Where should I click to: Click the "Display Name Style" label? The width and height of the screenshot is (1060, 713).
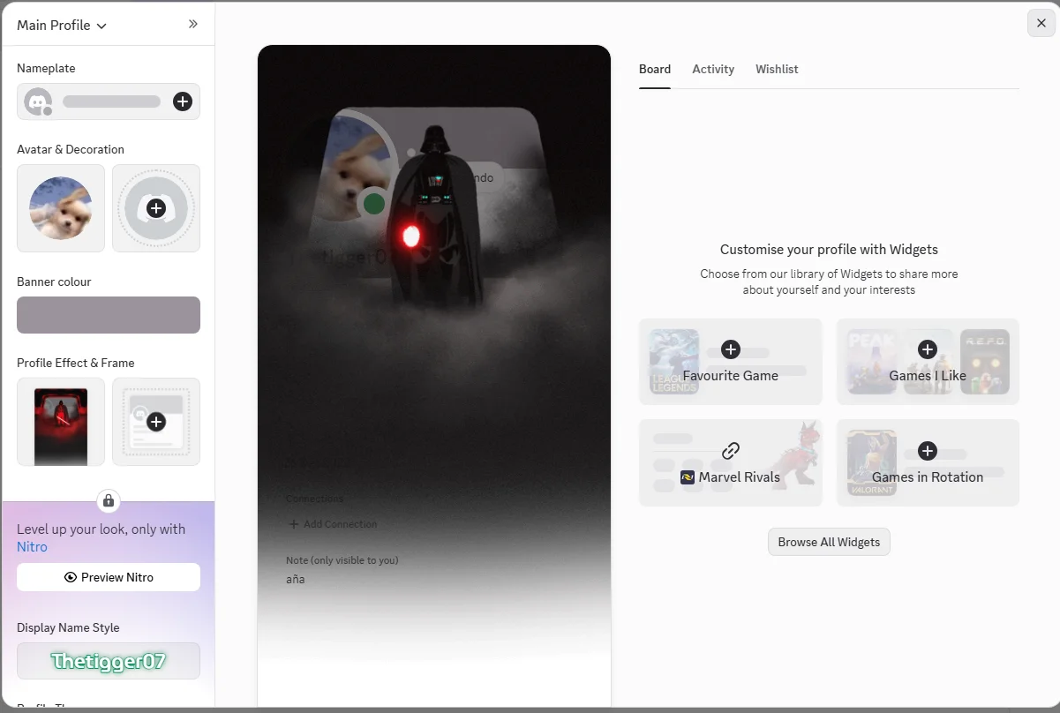tap(68, 627)
